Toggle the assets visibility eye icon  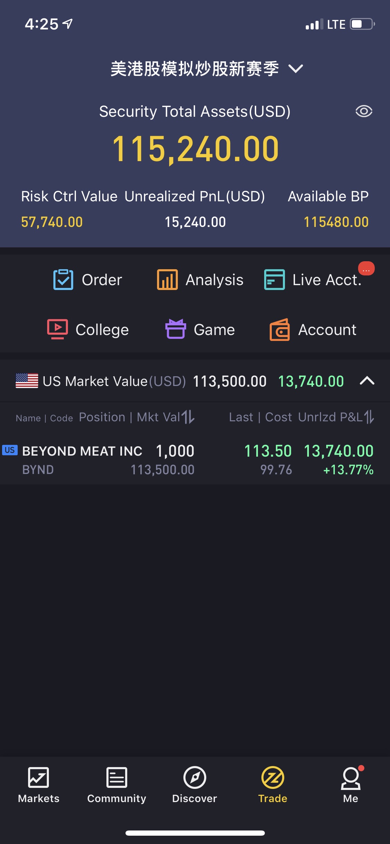(364, 111)
